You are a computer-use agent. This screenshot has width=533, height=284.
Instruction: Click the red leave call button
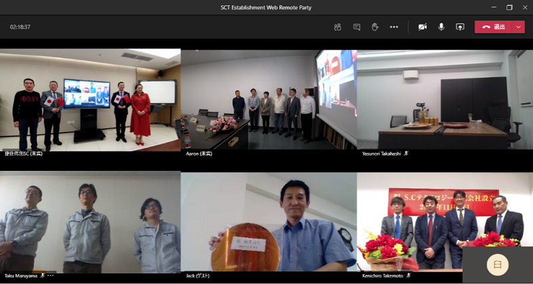coord(494,27)
